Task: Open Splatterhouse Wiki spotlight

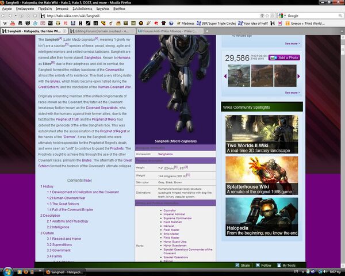Action: (262, 175)
